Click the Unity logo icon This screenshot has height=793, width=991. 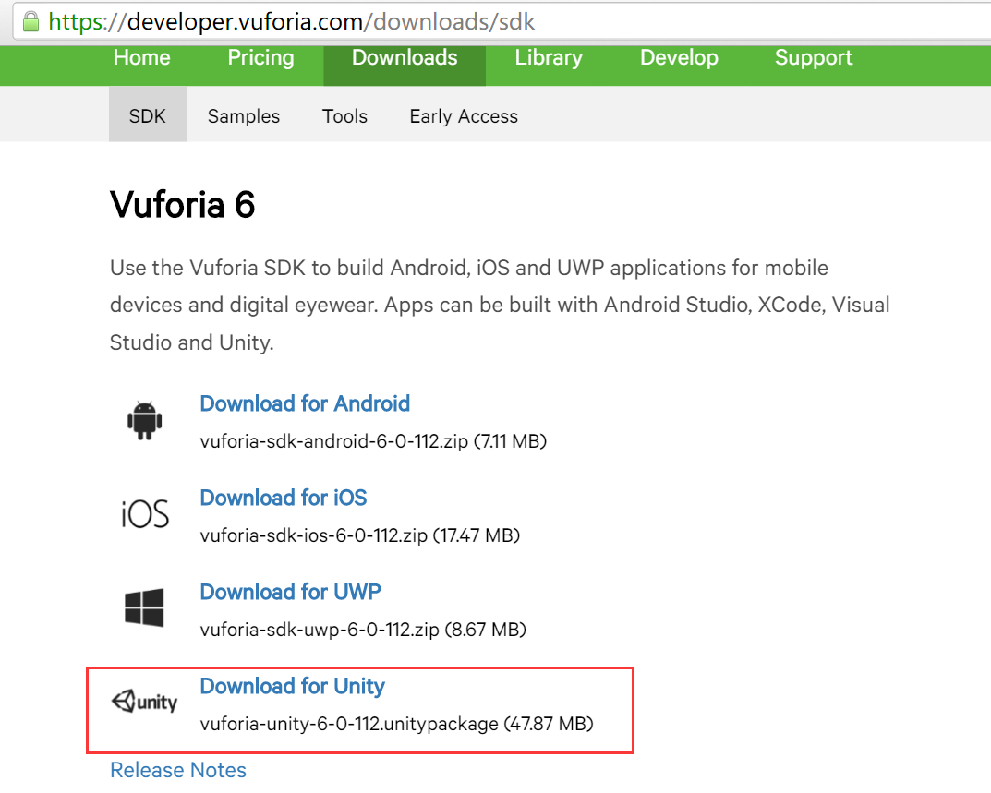coord(145,702)
